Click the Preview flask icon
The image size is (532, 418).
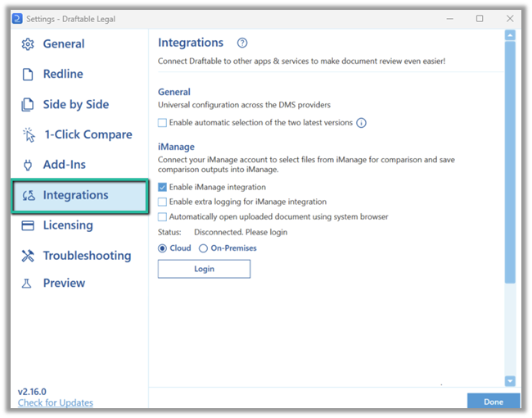(x=27, y=284)
